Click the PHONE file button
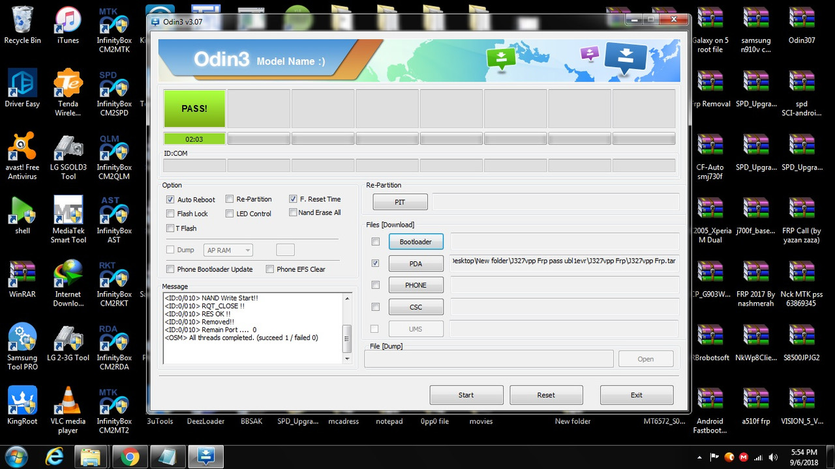The height and width of the screenshot is (469, 835). (x=416, y=285)
